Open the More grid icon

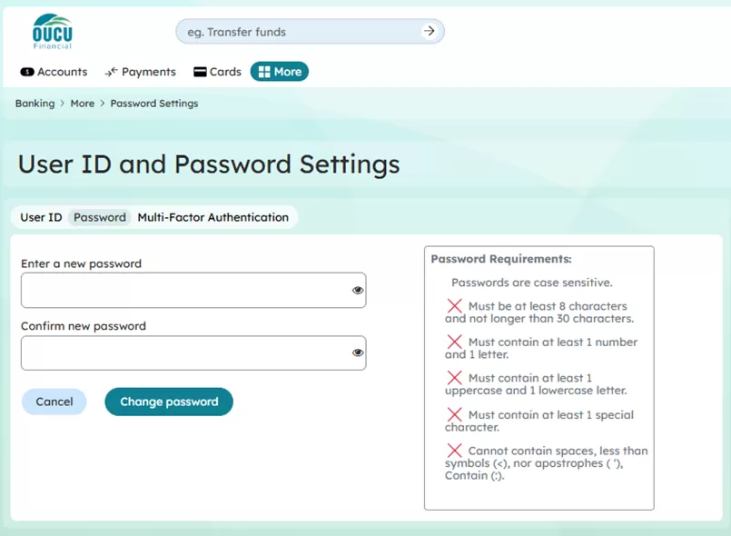[x=264, y=71]
